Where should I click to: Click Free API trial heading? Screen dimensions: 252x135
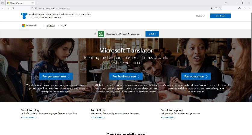tap(98, 110)
